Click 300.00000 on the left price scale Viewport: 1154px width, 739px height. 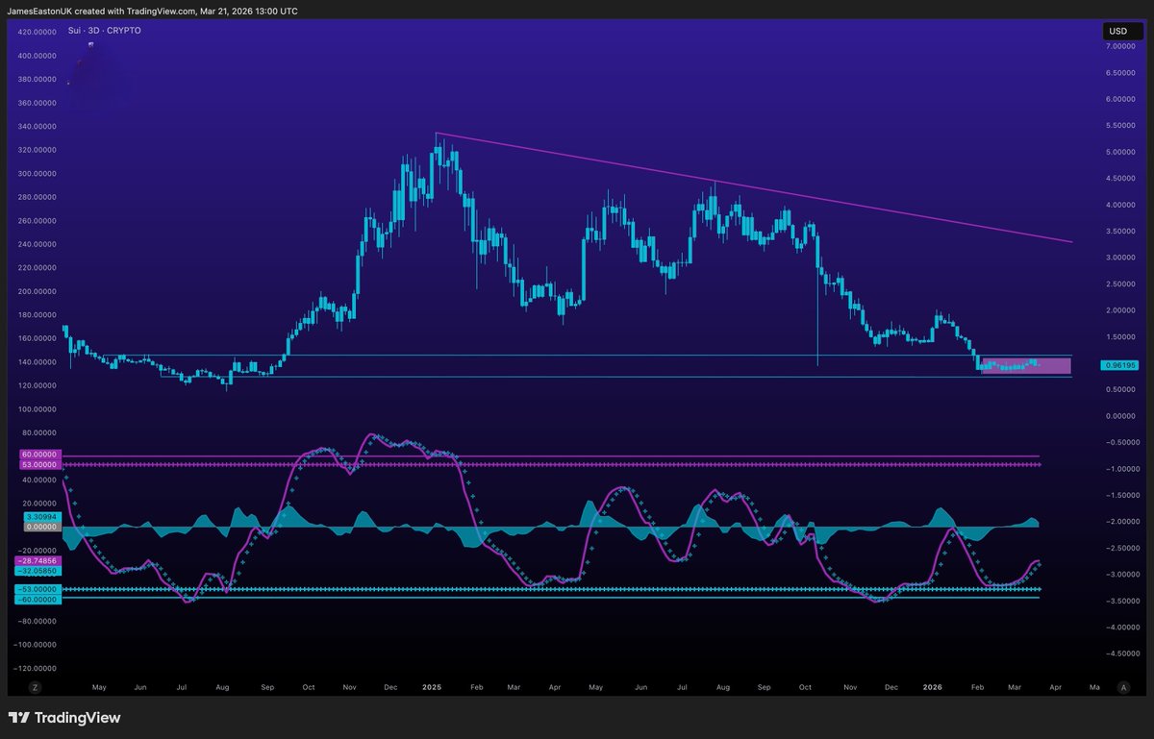click(x=38, y=174)
